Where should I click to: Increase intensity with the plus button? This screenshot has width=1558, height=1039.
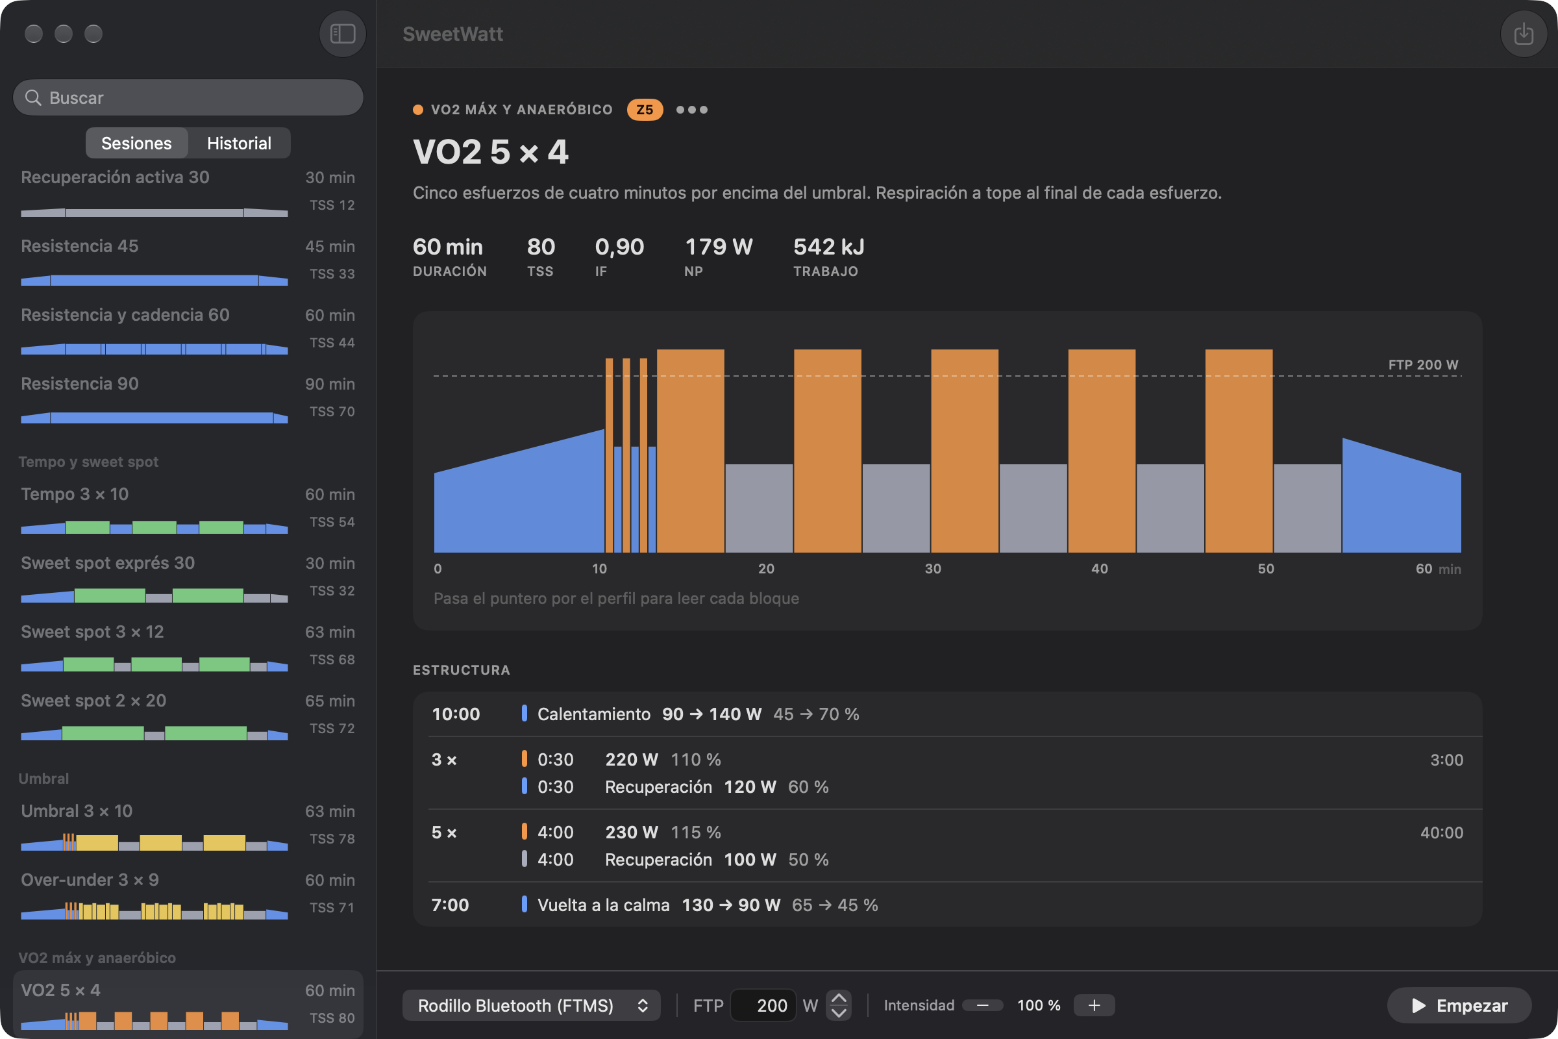click(1094, 1005)
